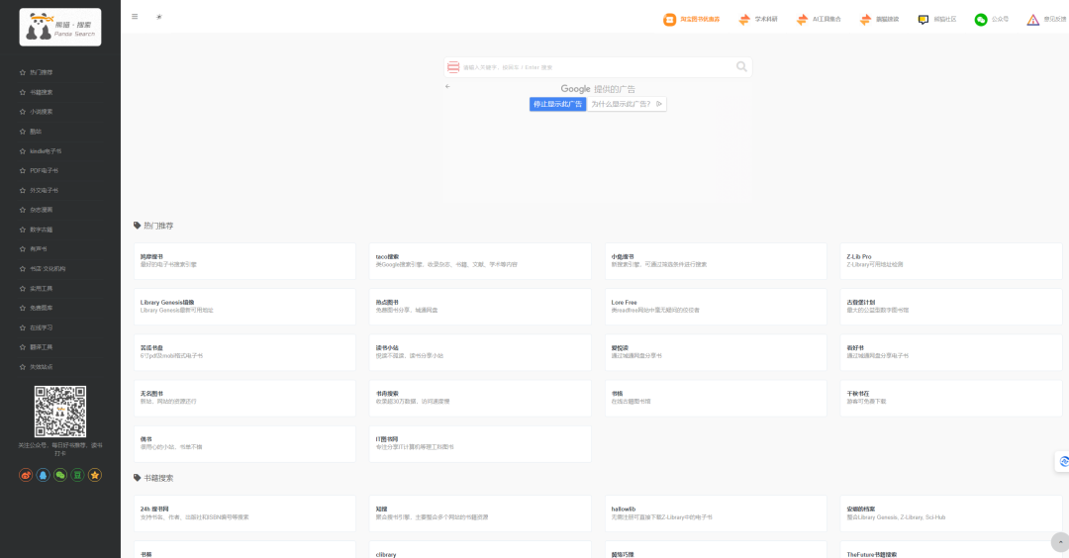The height and width of the screenshot is (558, 1069).
Task: Click the green WeChat social icon
Action: [x=60, y=475]
